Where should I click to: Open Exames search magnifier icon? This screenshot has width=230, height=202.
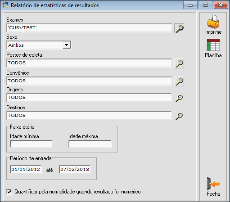[179, 28]
